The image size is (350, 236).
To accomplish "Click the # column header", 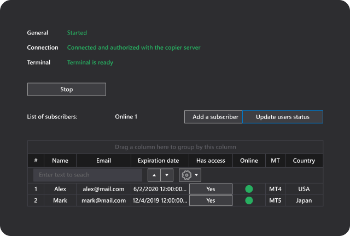I will tap(36, 161).
